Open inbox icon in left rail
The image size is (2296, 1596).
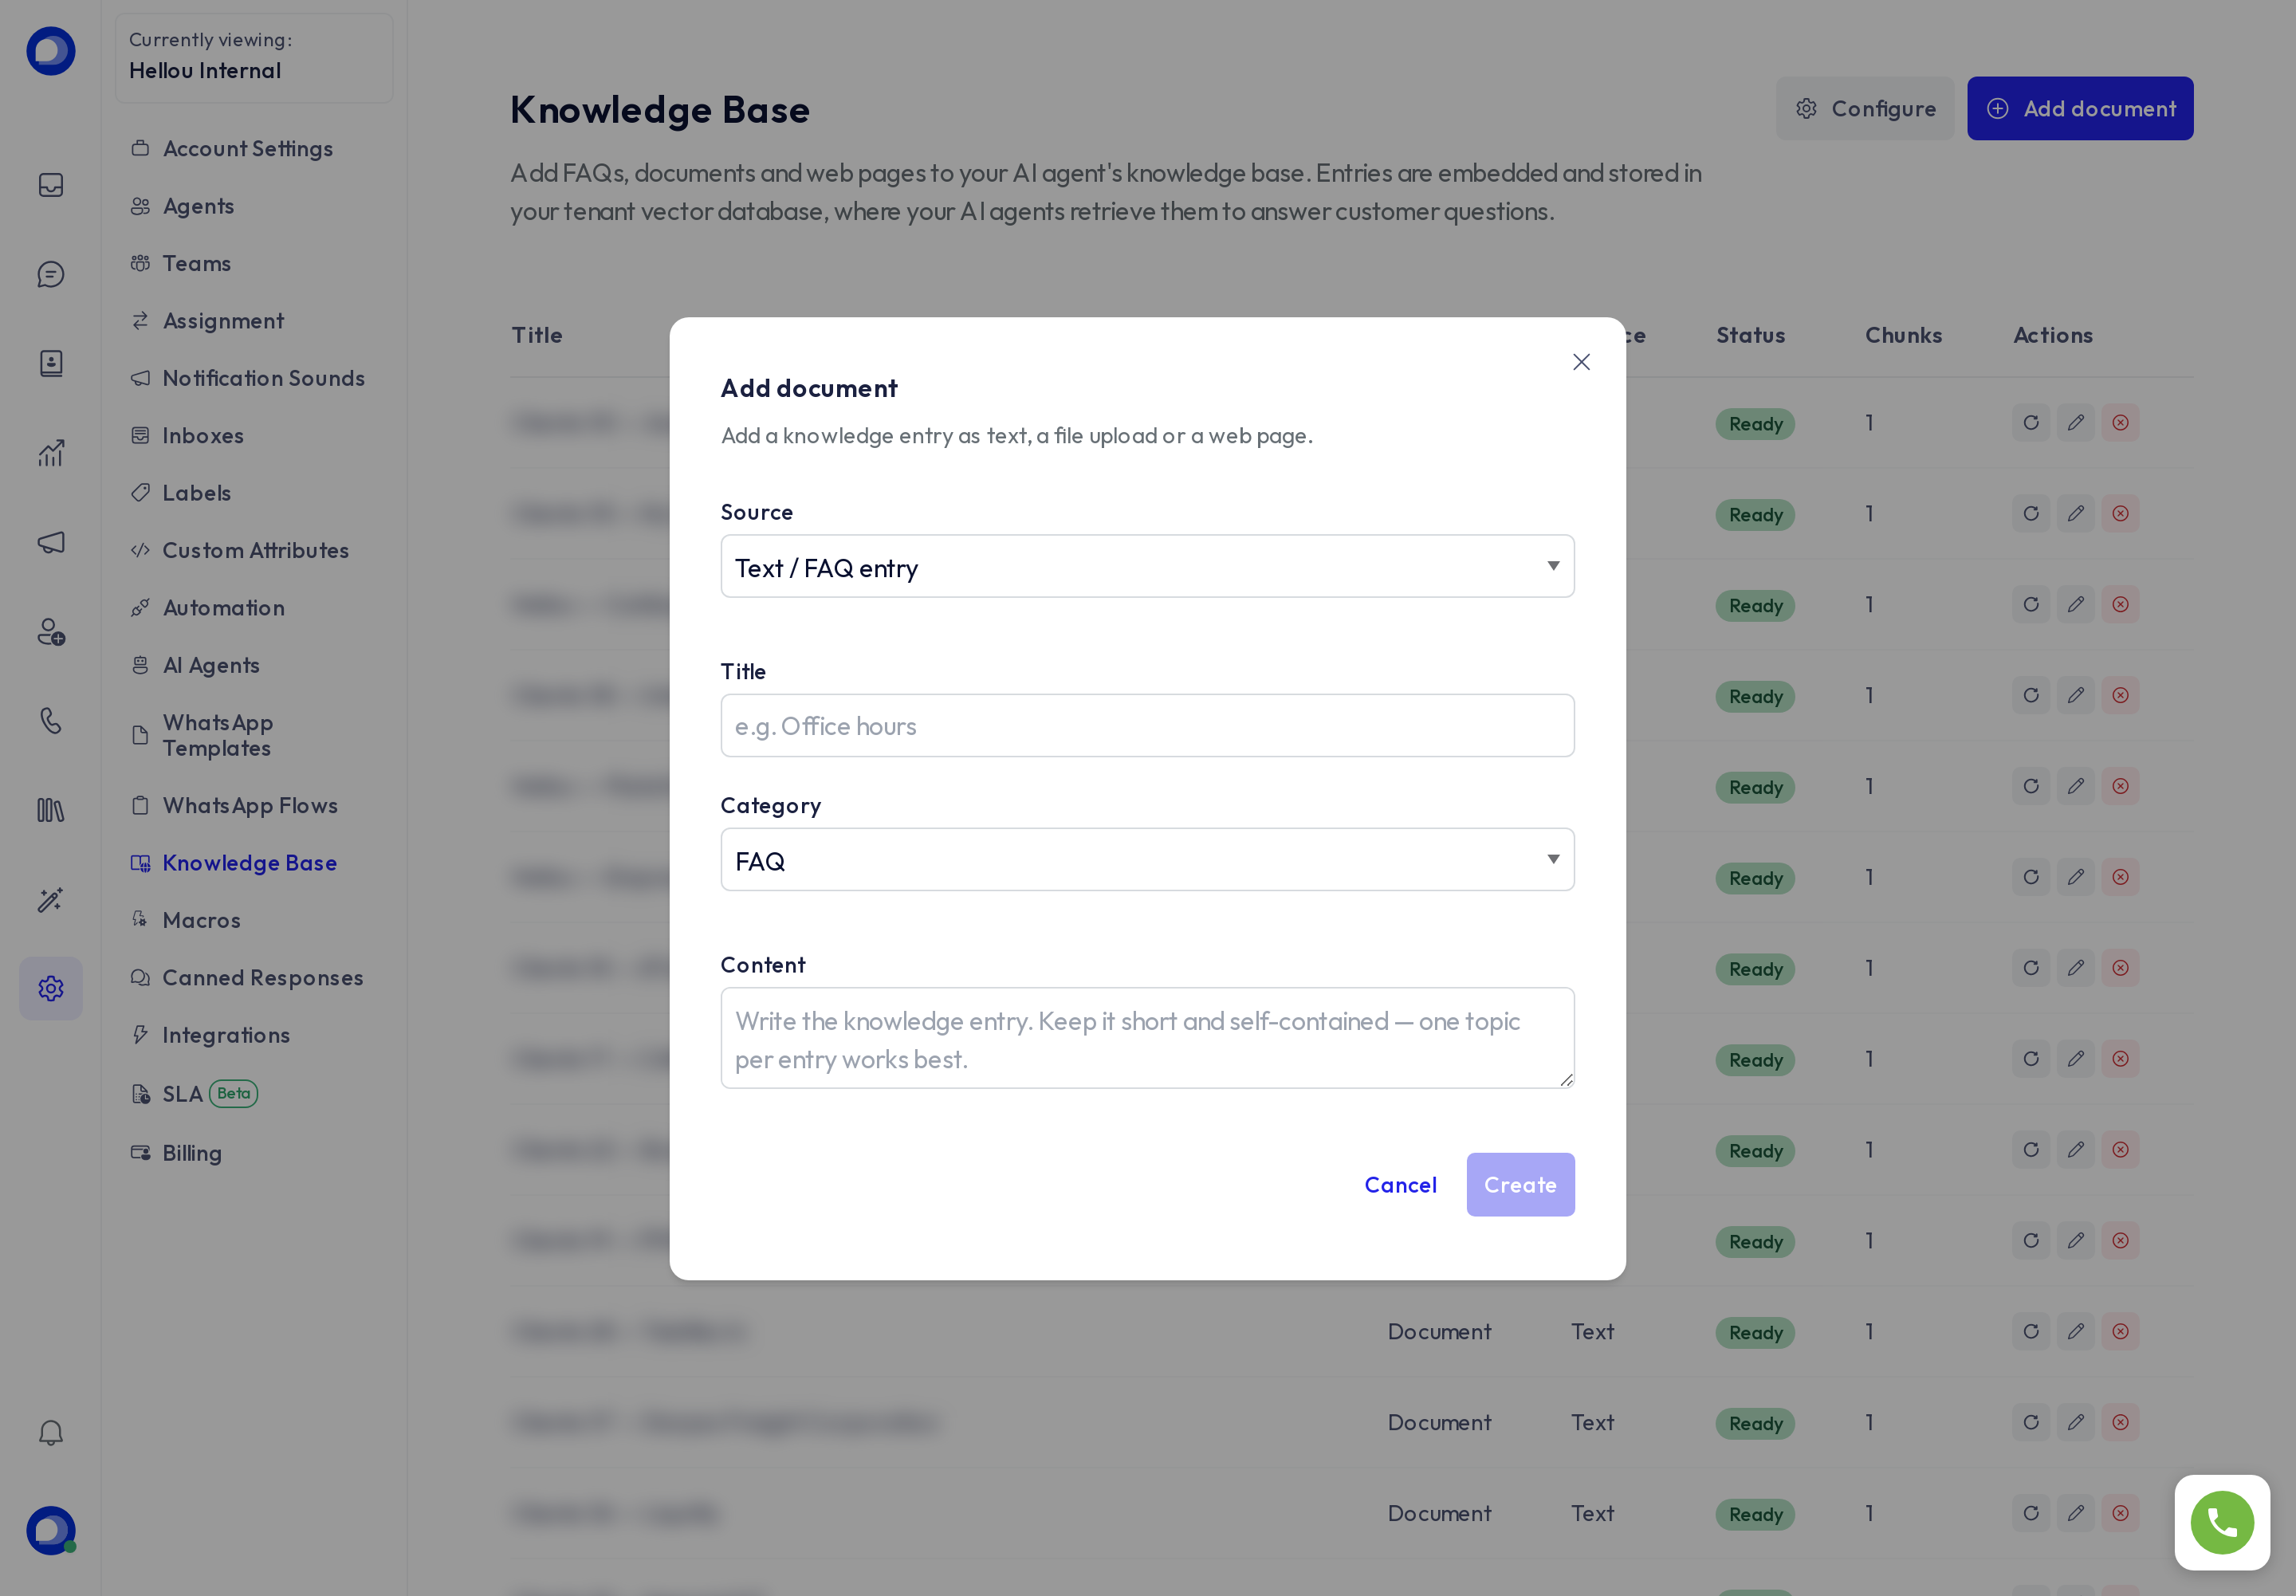pyautogui.click(x=51, y=185)
